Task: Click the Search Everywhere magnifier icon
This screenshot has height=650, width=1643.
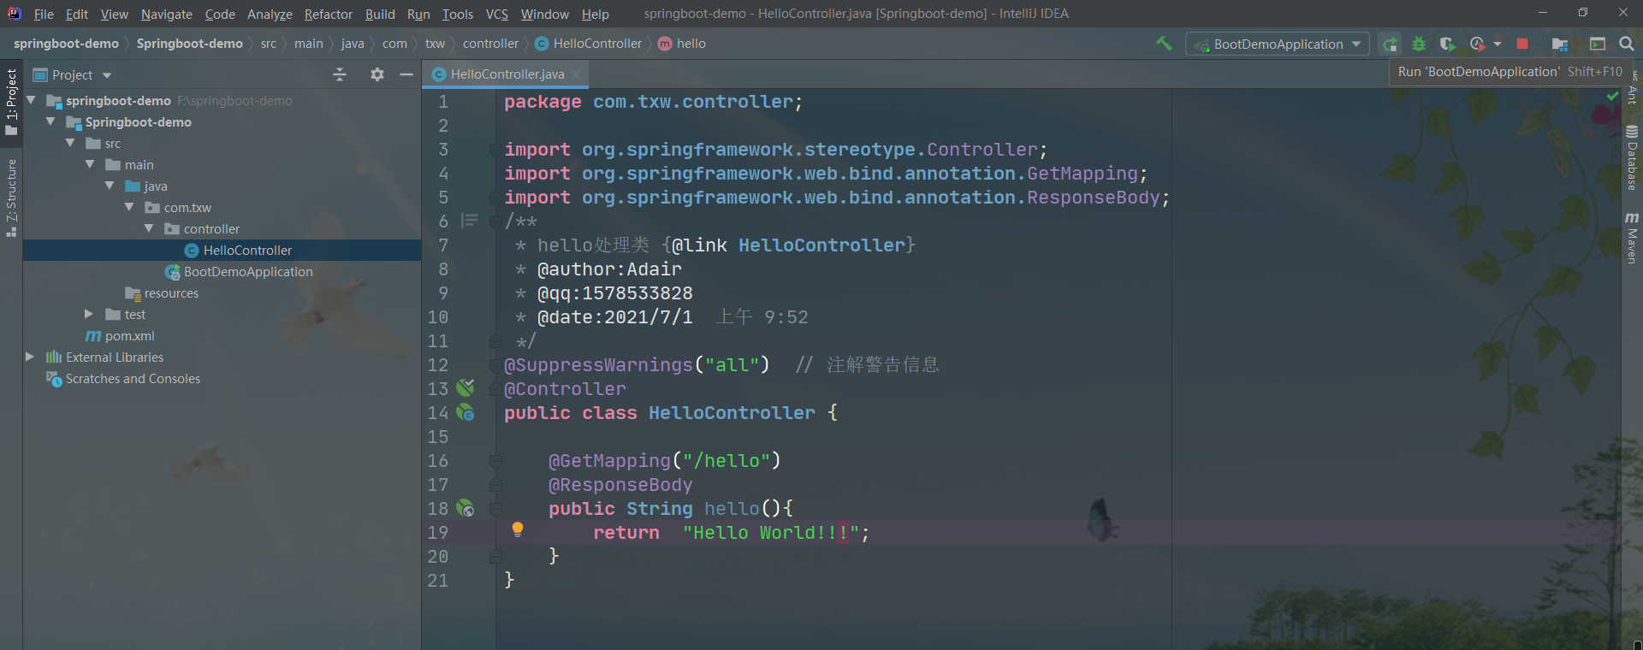Action: [1627, 44]
